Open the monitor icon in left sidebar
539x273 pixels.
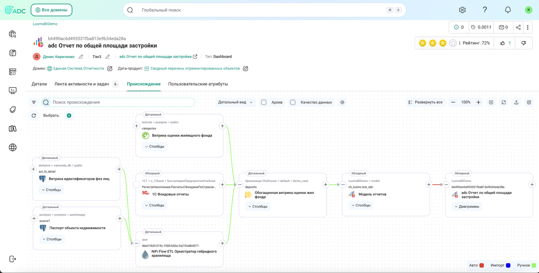[x=12, y=91]
